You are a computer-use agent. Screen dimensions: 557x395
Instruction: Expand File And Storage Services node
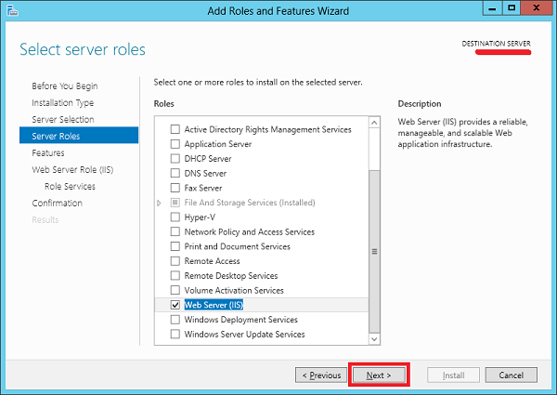(x=160, y=203)
